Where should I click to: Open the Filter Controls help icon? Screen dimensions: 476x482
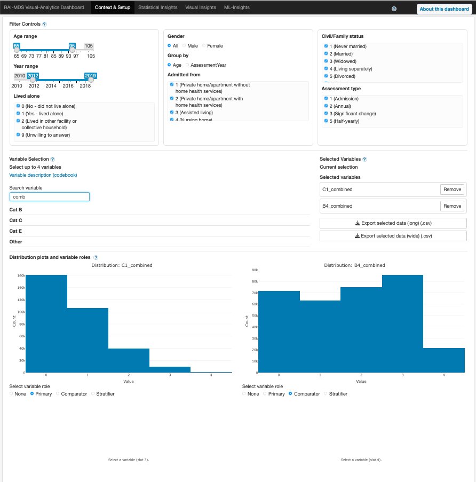tap(44, 24)
